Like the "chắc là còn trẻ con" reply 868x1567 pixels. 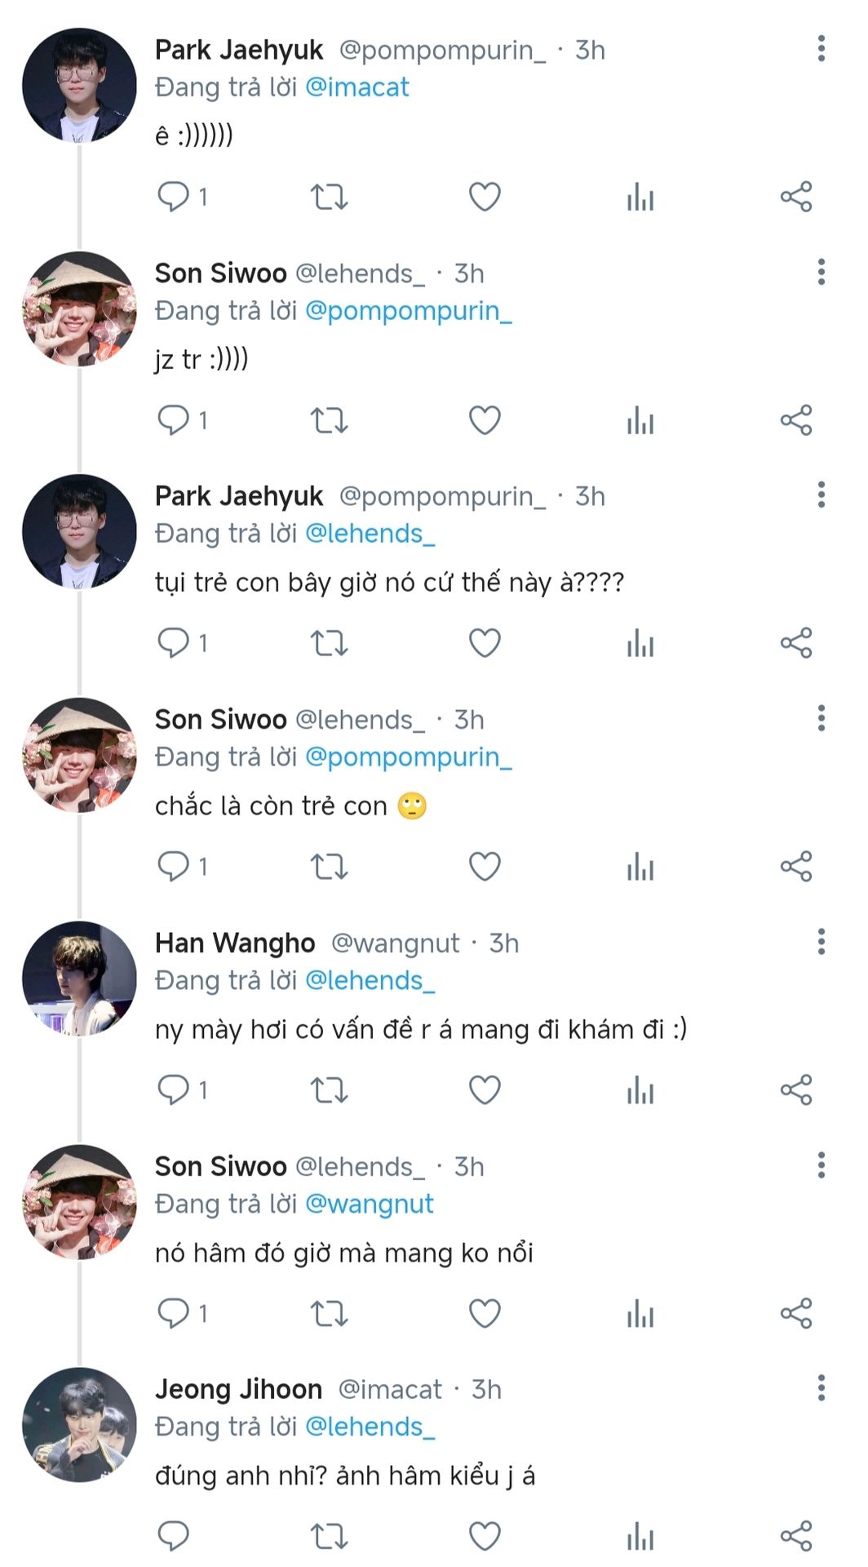485,866
